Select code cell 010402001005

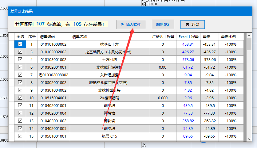point(53,128)
